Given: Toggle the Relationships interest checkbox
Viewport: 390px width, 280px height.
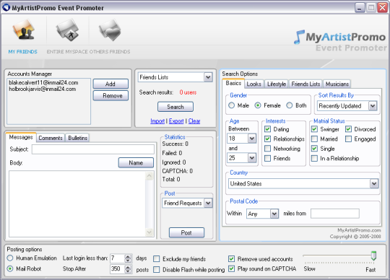Looking at the screenshot, I should coord(268,139).
